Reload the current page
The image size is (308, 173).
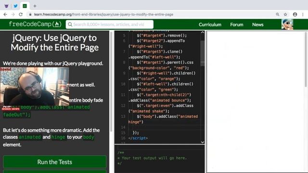point(21,14)
